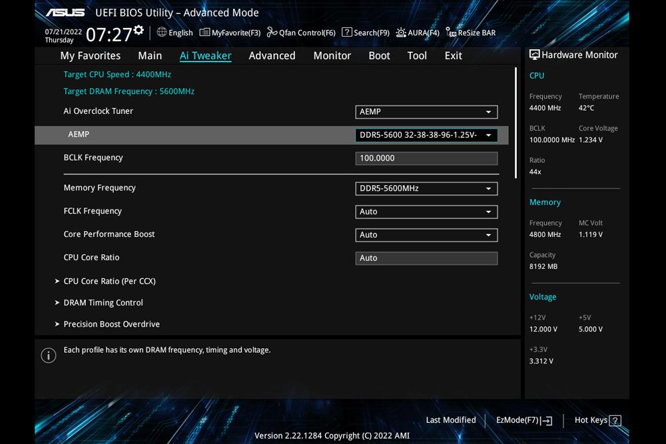This screenshot has height=444, width=666.
Task: Switch to EzMode(F7)
Action: pos(524,420)
